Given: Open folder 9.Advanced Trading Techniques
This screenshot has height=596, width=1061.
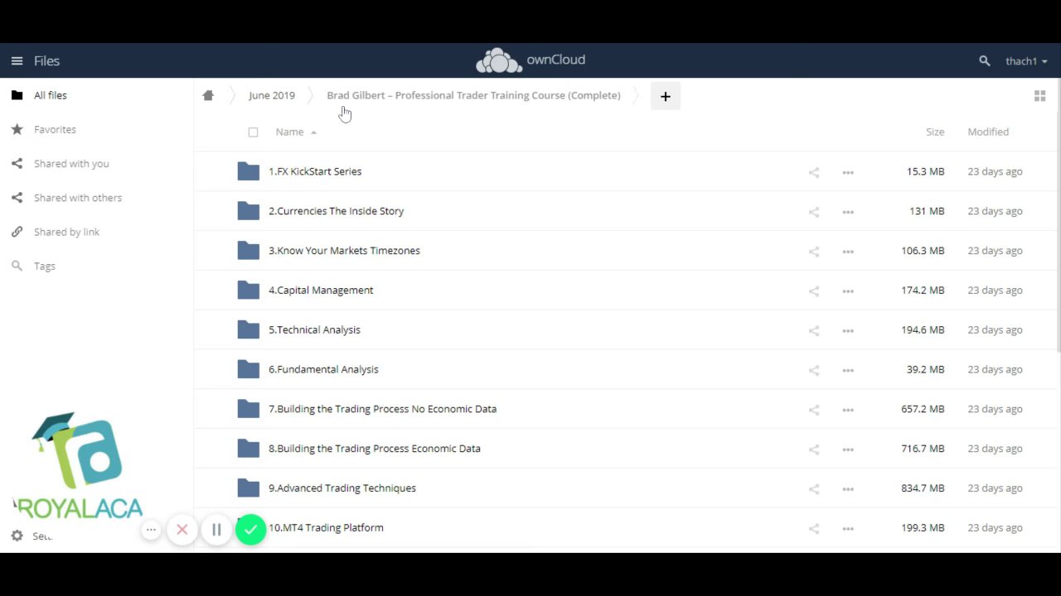Looking at the screenshot, I should coord(342,488).
